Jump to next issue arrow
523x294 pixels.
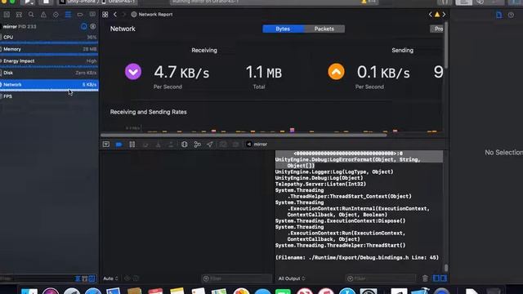444,15
